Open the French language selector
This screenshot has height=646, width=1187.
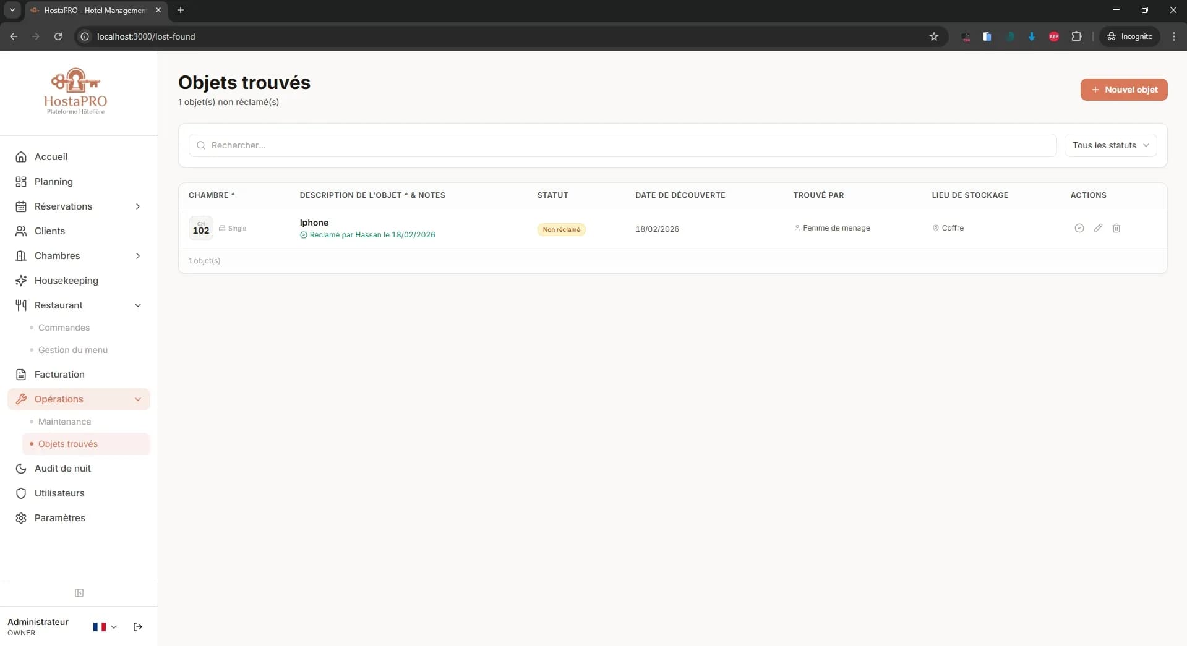[x=105, y=627]
